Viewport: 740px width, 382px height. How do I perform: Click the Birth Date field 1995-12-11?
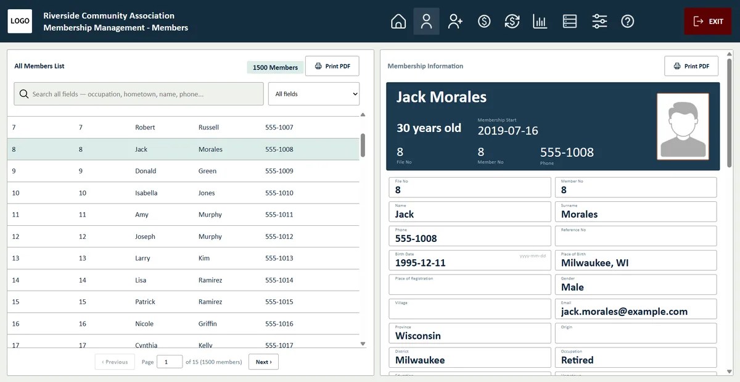point(470,260)
